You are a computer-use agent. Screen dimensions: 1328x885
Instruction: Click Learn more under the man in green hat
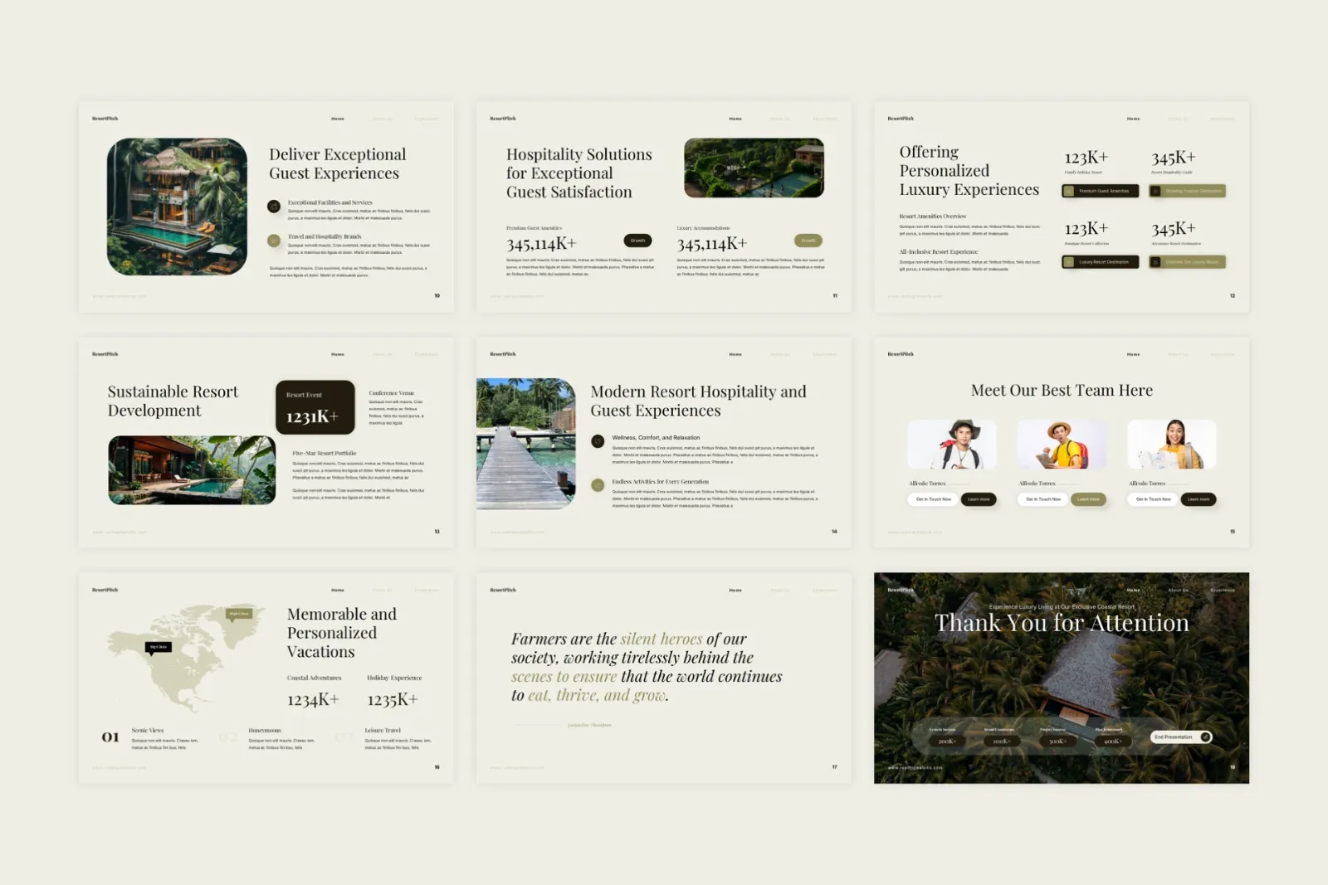(979, 499)
